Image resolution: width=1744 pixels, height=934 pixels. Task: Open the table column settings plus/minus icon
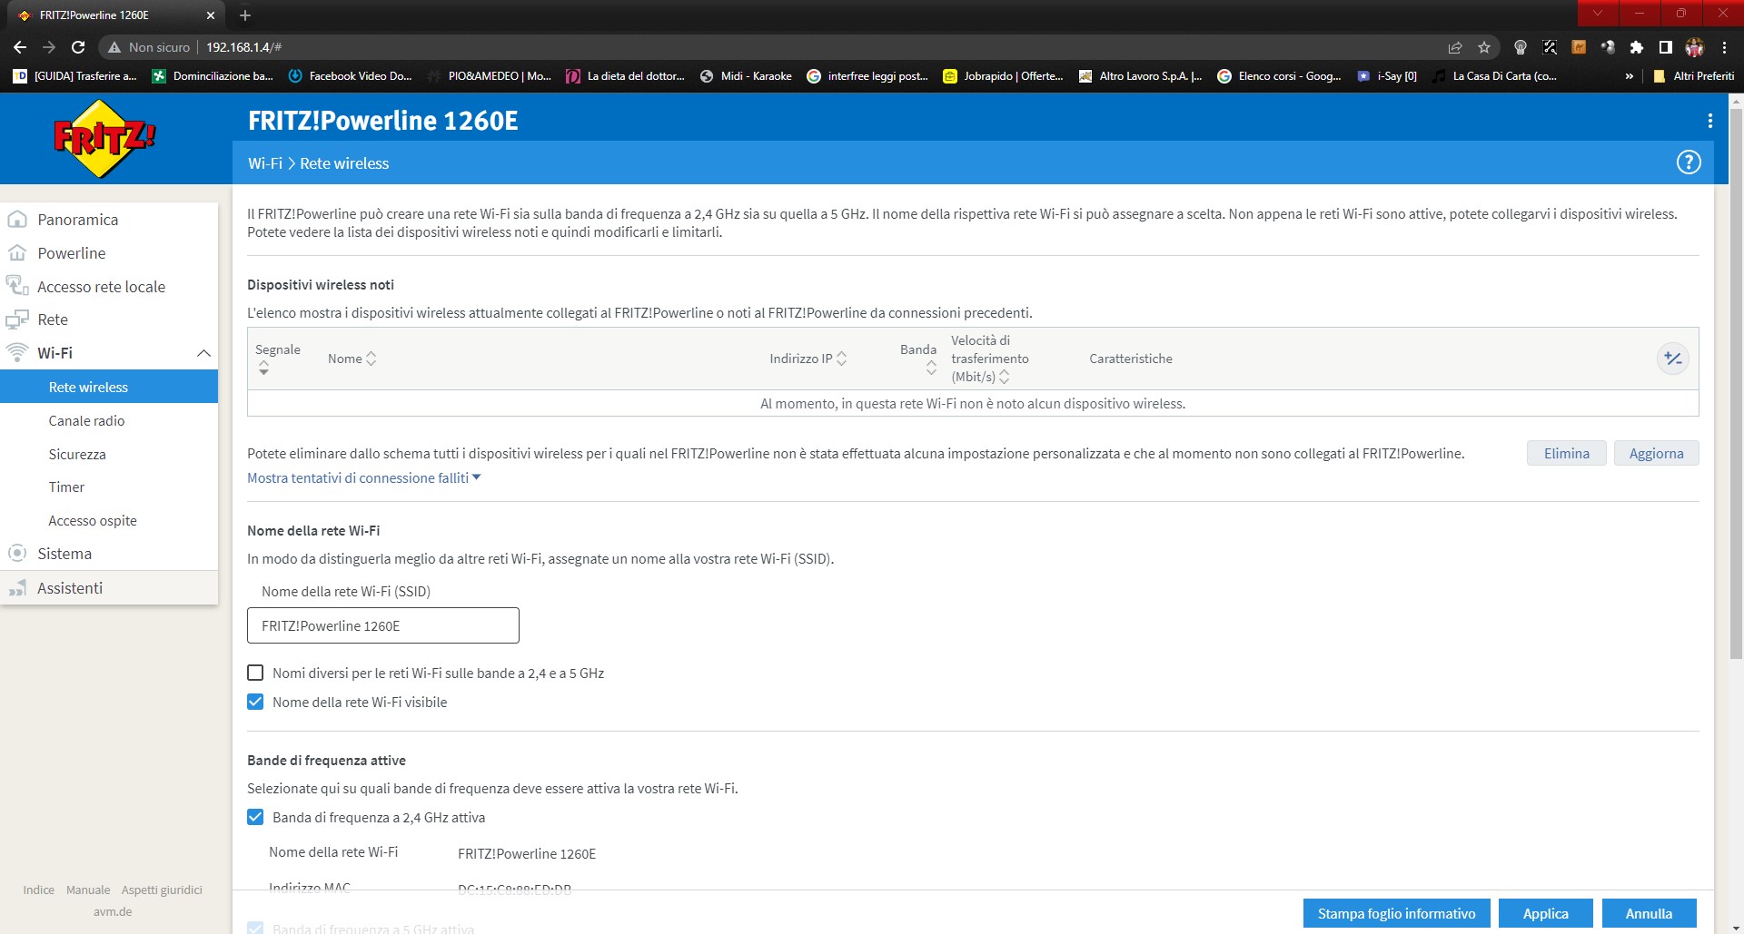1672,359
